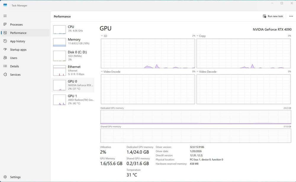This screenshot has width=296, height=182.
Task: Click the Shared GPU memory usage graph
Action: point(196,135)
